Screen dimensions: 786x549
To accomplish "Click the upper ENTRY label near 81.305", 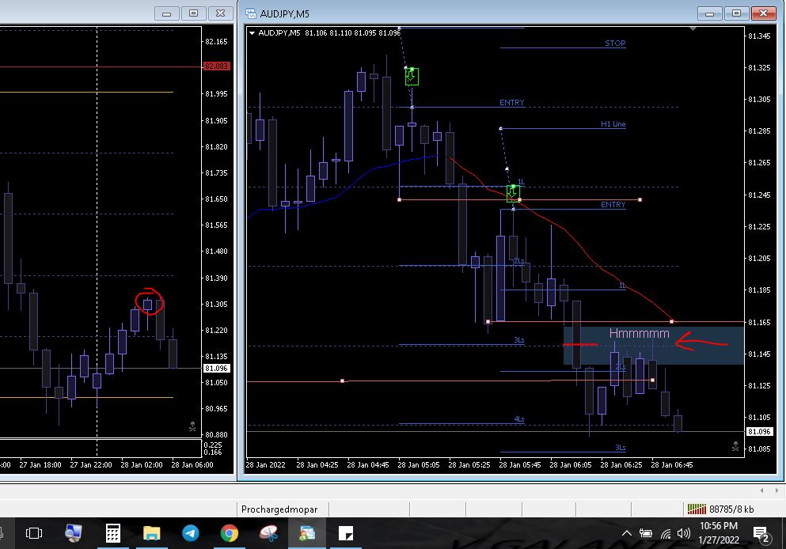I will [512, 102].
